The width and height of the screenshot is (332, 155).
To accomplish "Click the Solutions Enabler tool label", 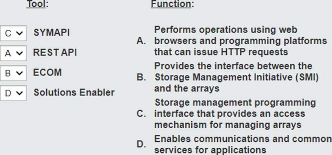I will (x=74, y=92).
